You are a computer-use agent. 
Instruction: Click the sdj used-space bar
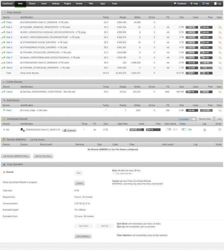137,130
